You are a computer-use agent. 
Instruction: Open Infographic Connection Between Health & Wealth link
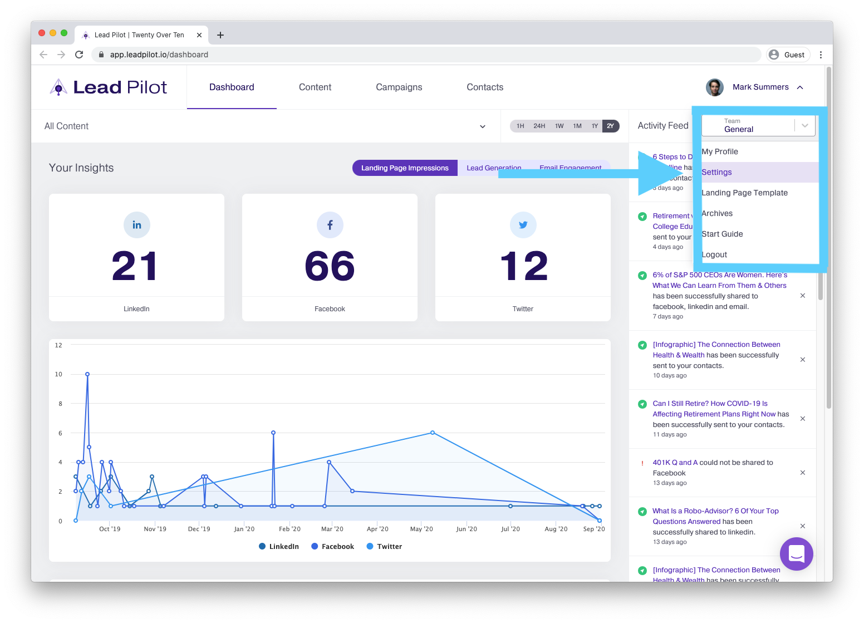[716, 350]
